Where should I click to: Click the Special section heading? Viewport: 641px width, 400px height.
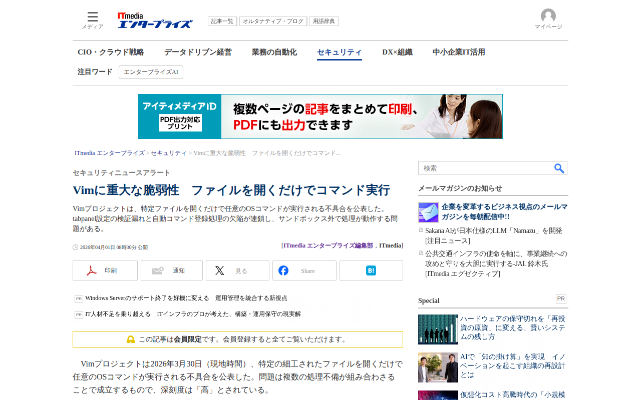(429, 300)
